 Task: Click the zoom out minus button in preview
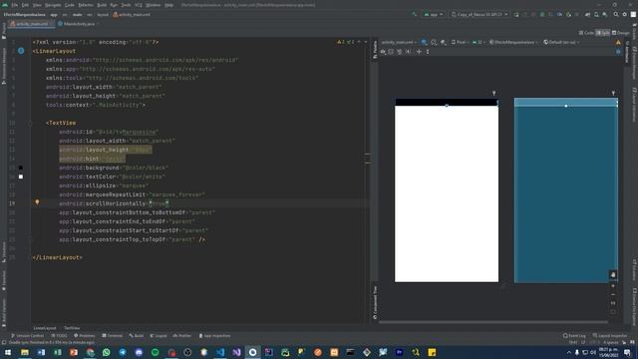pyautogui.click(x=613, y=295)
